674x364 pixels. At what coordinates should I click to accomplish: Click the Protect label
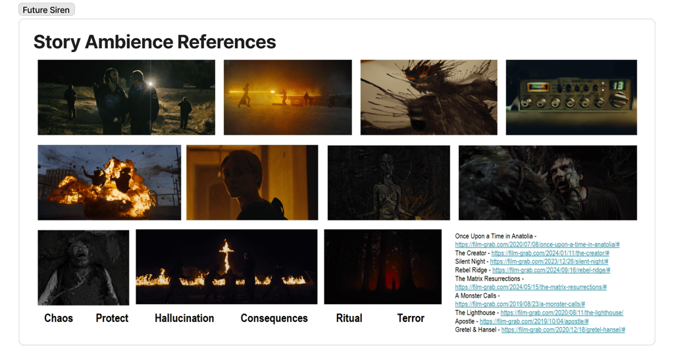pyautogui.click(x=112, y=318)
